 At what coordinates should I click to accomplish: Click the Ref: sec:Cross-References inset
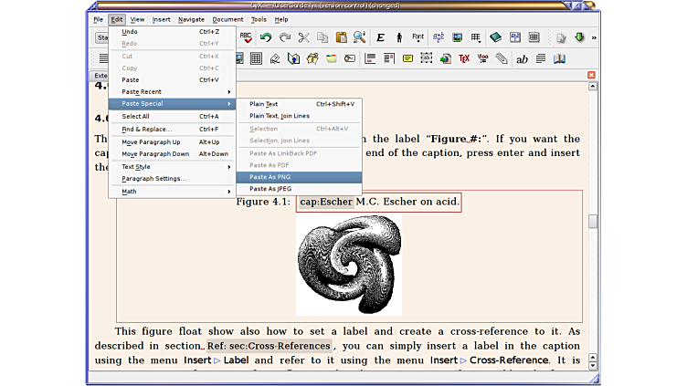[x=268, y=346]
